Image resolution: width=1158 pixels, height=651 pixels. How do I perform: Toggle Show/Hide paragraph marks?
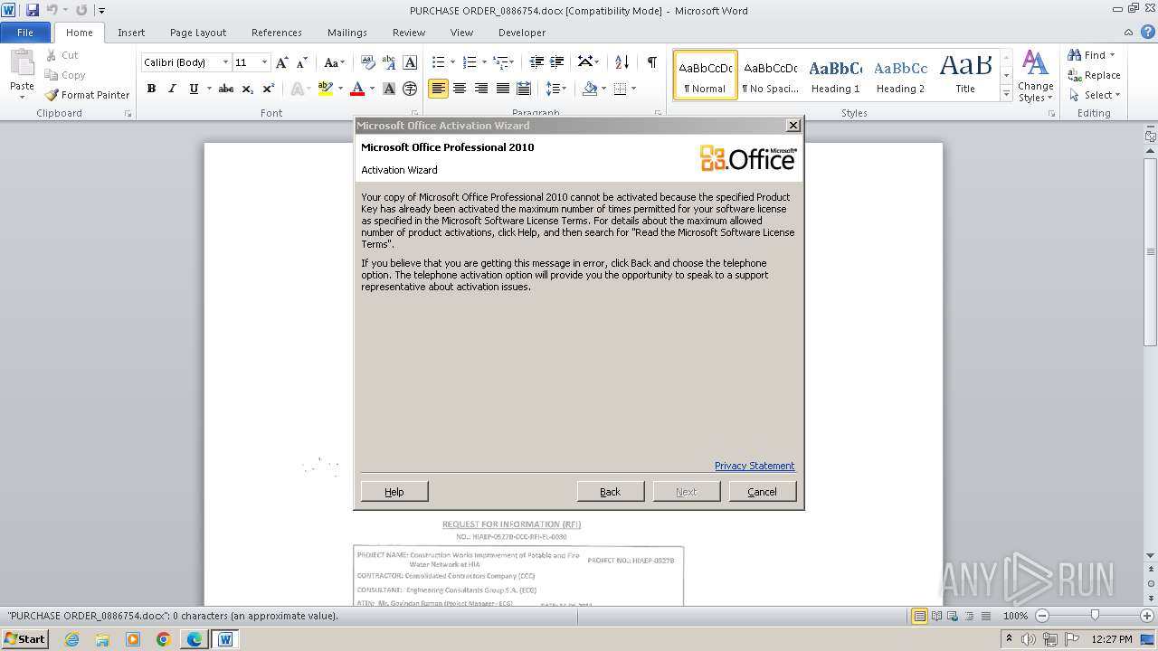[x=651, y=62]
